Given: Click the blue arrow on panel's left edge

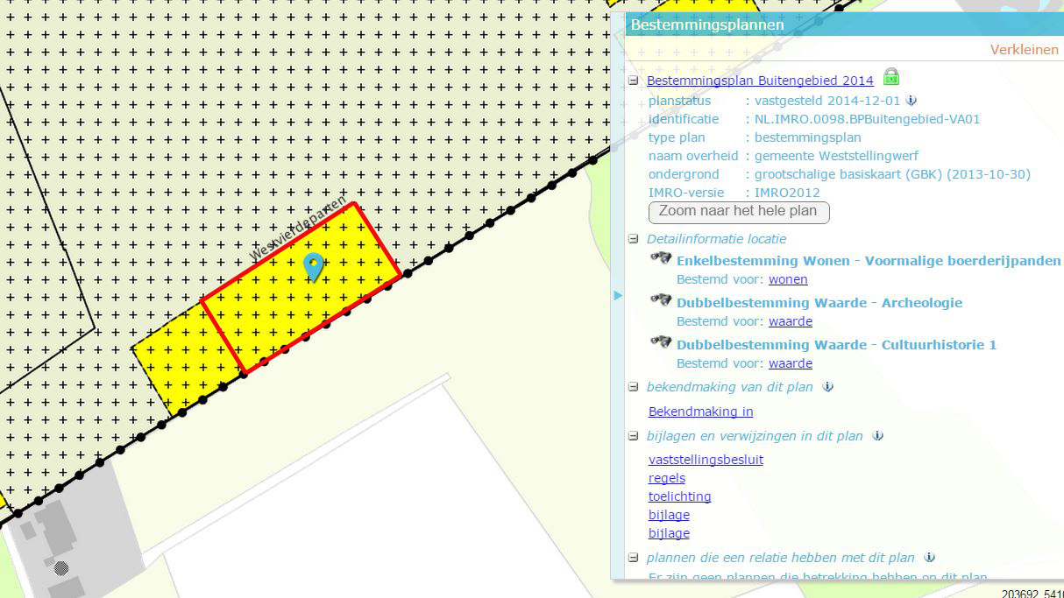Looking at the screenshot, I should tap(618, 296).
